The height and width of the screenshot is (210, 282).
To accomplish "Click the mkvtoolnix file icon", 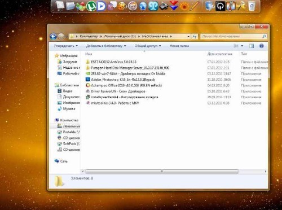I will [87, 103].
